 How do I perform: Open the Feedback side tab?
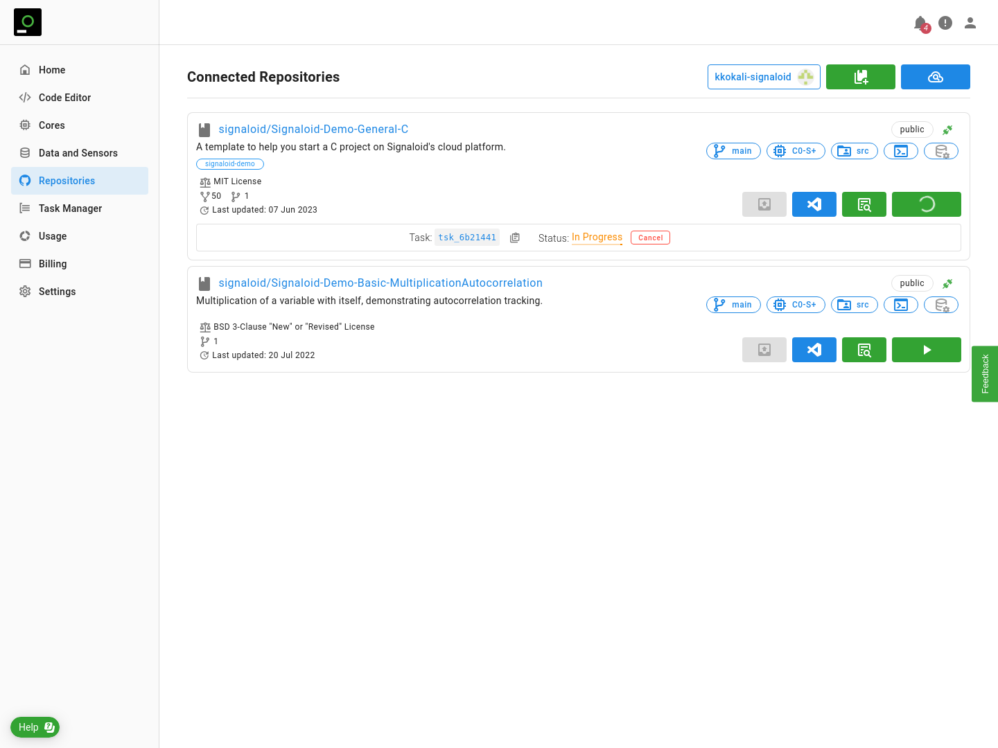pos(985,374)
